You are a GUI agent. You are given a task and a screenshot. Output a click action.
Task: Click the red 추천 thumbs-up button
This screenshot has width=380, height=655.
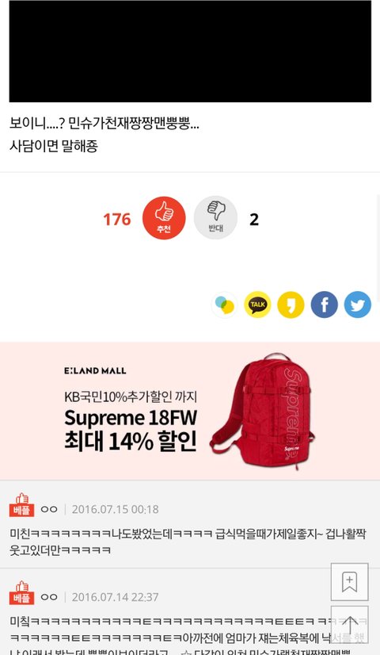(164, 218)
